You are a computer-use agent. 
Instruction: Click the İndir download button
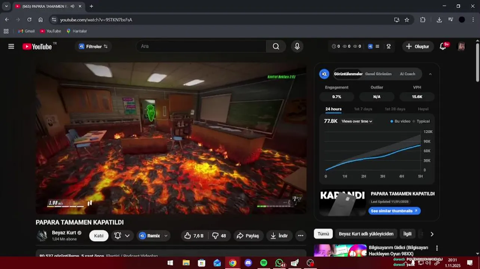click(279, 236)
